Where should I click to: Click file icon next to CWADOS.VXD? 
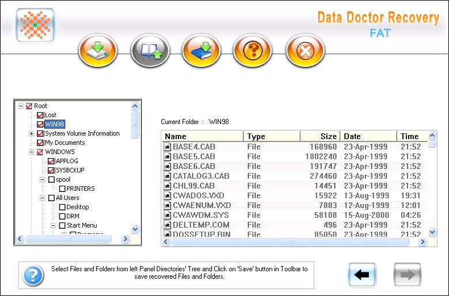(x=168, y=196)
